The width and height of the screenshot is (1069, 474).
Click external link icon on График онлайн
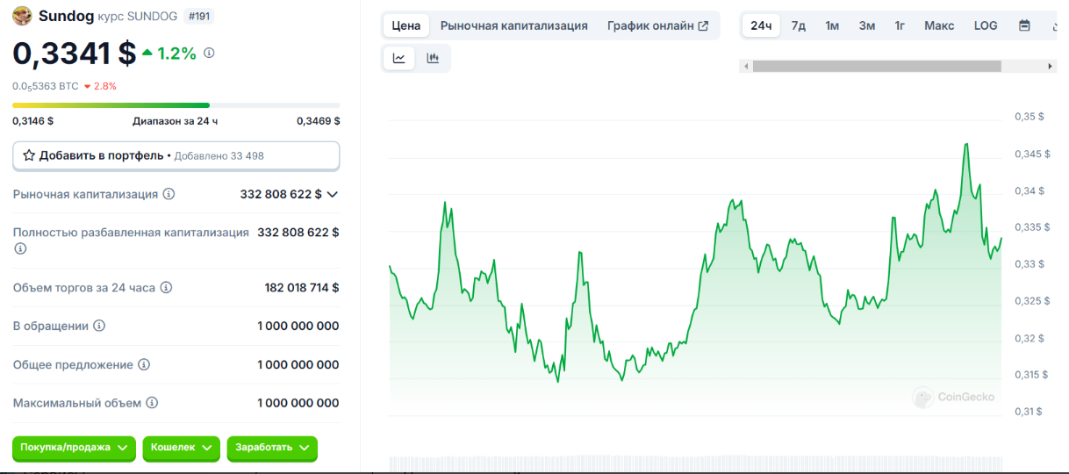703,26
